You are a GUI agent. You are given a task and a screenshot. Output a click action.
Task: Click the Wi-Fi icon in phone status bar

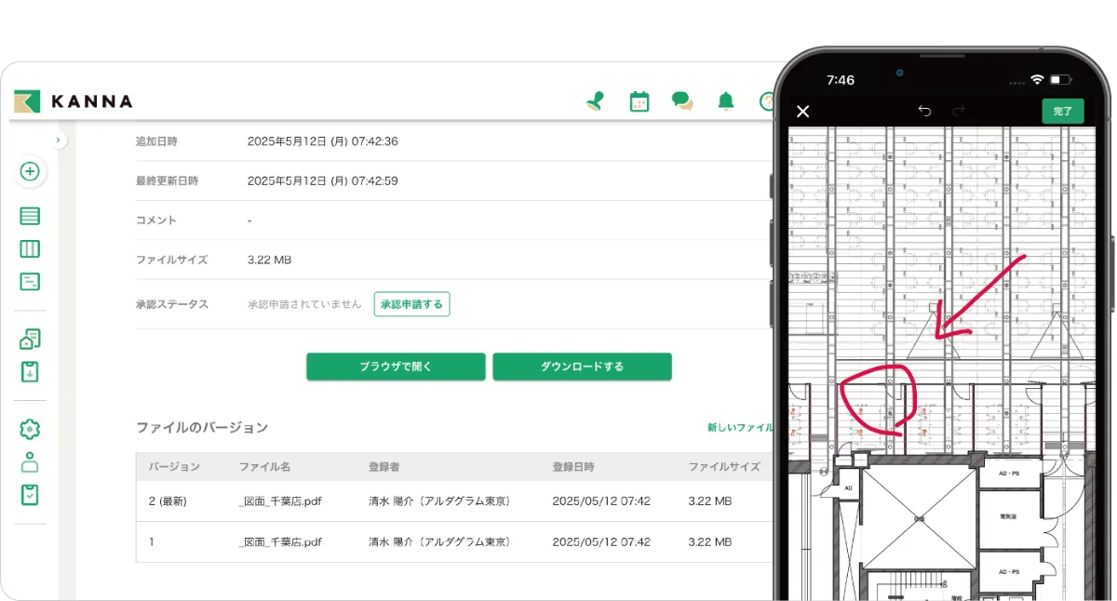1037,80
